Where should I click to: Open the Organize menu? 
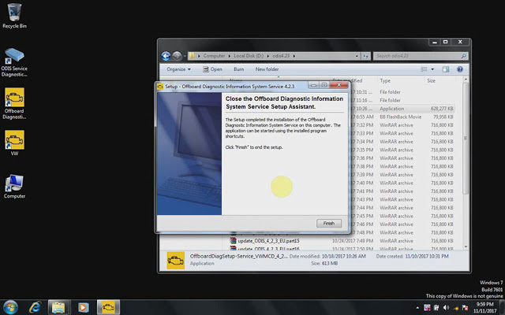pos(178,69)
